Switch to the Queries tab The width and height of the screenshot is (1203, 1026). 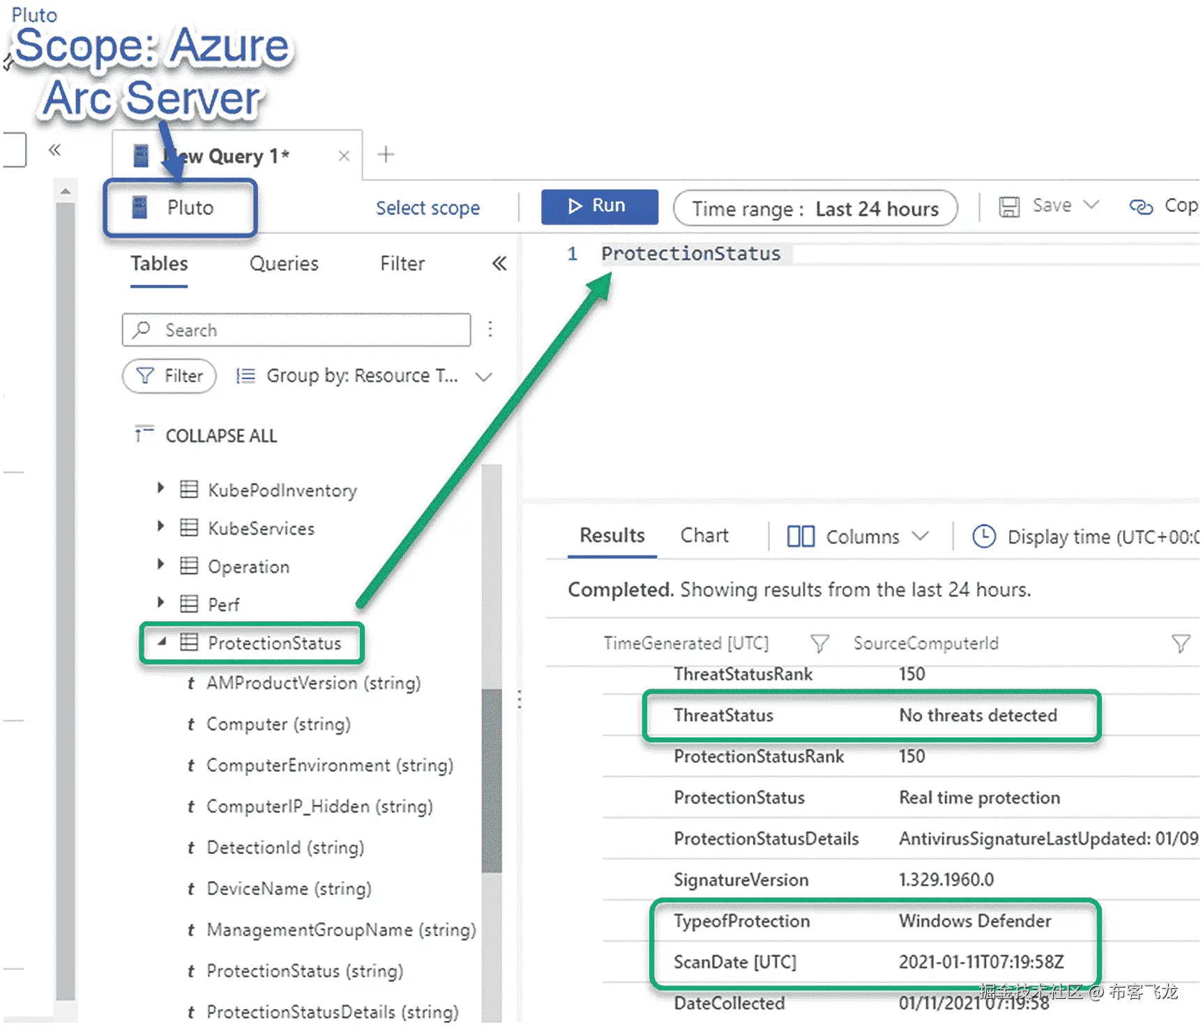[284, 263]
